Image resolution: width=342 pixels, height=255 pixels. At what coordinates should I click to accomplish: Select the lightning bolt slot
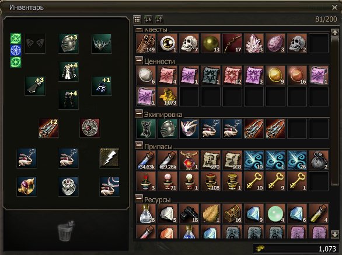click(110, 158)
